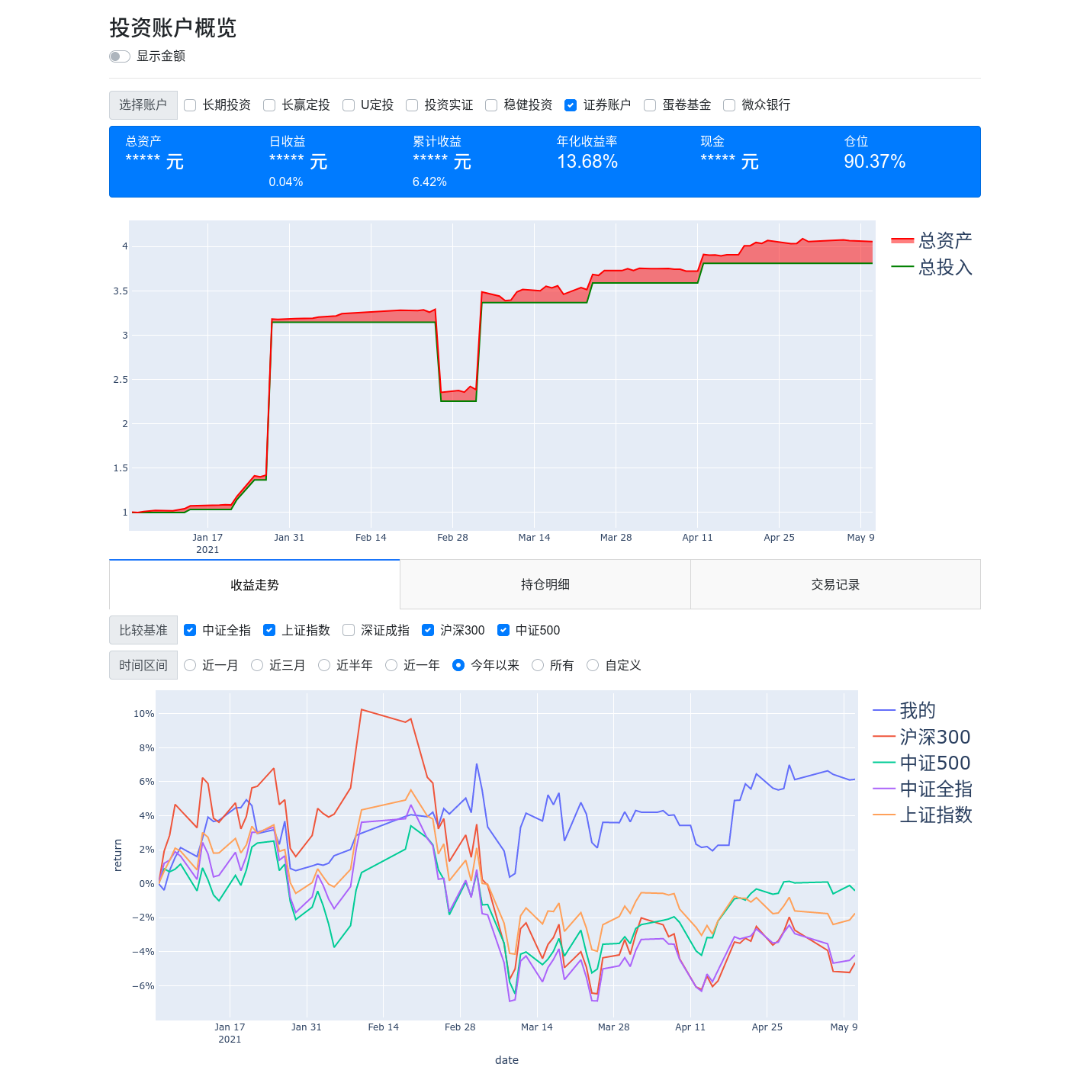Toggle 沪深300 line in return legend

pyautogui.click(x=922, y=737)
